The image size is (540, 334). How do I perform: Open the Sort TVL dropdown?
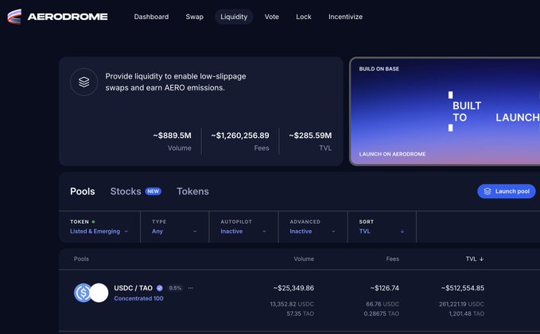382,227
